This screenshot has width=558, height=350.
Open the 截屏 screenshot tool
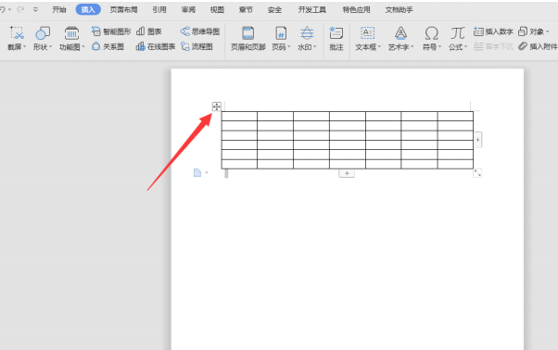click(17, 38)
